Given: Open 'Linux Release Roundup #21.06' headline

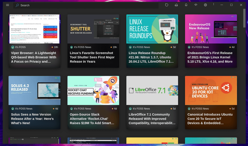Looking at the screenshot, I should click(x=151, y=57).
